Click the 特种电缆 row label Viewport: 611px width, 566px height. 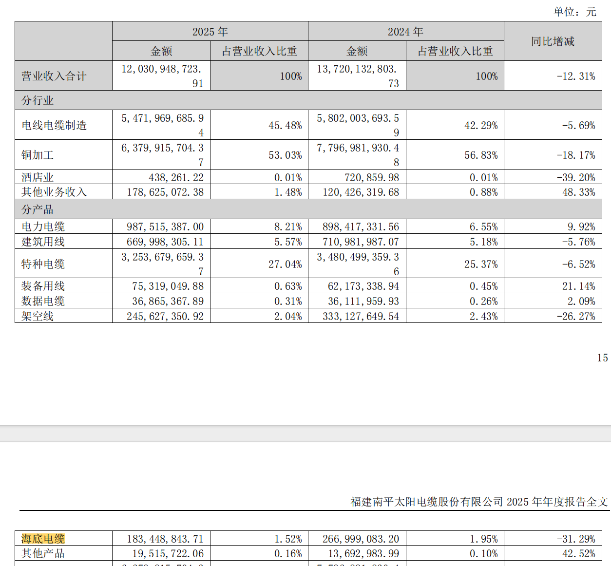pos(43,264)
